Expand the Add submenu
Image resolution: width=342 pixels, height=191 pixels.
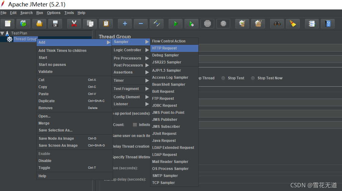point(74,42)
